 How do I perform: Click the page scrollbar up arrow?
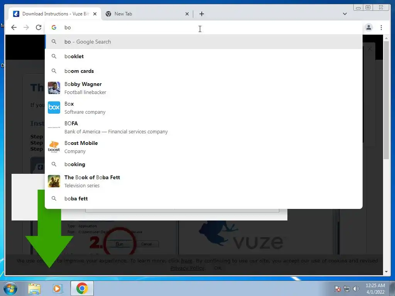386,38
